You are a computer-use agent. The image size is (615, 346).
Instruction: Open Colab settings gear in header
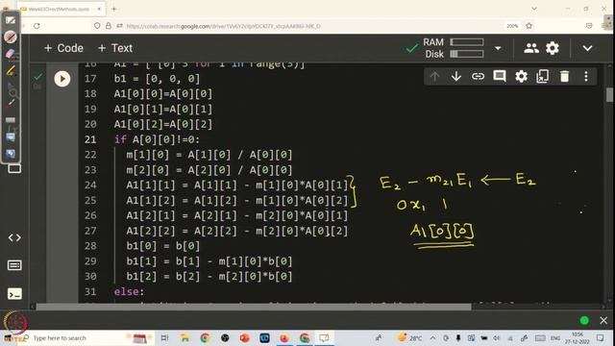pyautogui.click(x=553, y=48)
